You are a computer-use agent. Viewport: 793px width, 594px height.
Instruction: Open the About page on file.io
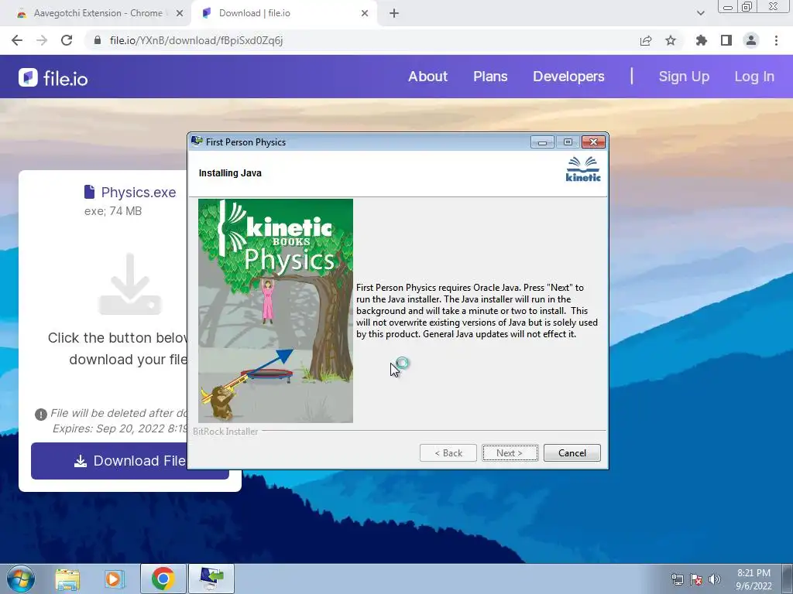(x=427, y=77)
